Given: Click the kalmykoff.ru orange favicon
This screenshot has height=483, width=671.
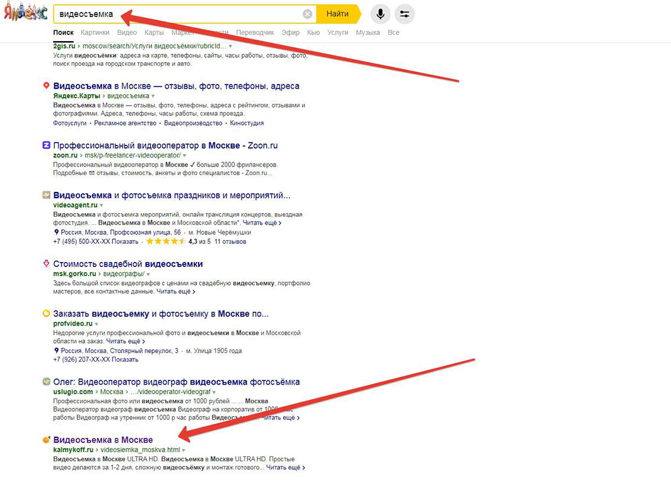Looking at the screenshot, I should pos(47,440).
